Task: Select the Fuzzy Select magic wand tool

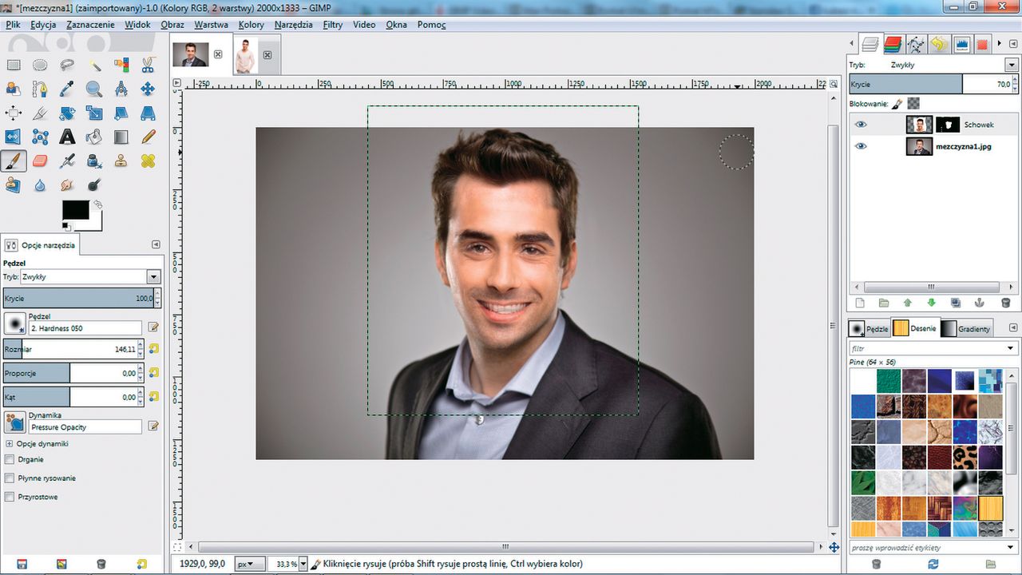Action: coord(94,64)
